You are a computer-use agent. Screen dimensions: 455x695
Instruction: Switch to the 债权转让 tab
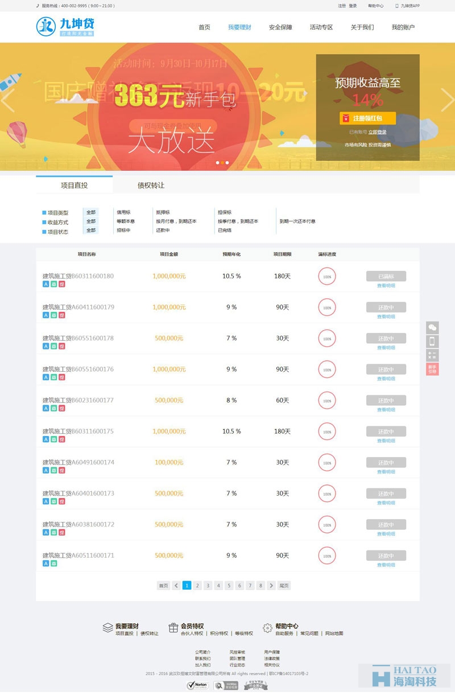(x=151, y=185)
